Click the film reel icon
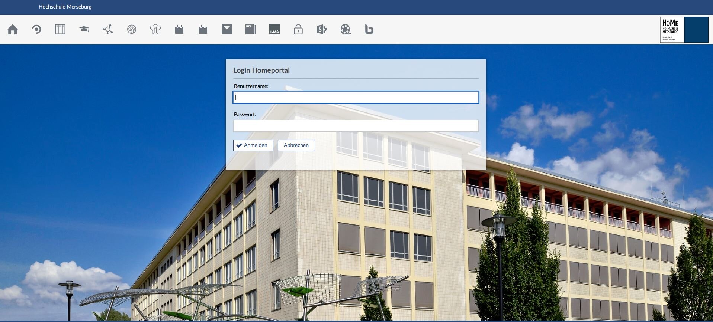This screenshot has height=322, width=713. click(346, 29)
